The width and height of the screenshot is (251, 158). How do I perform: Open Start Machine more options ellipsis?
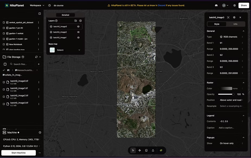tap(40, 153)
